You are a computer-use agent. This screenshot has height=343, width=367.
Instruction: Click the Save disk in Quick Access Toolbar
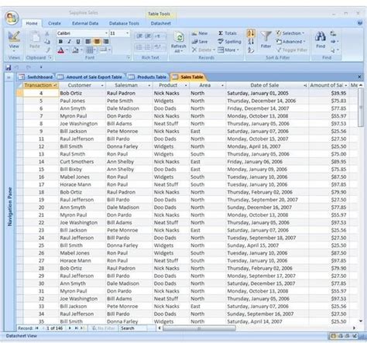pyautogui.click(x=9, y=67)
